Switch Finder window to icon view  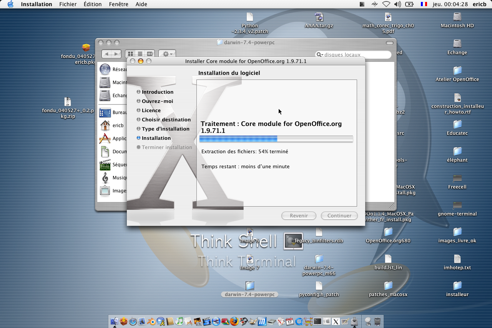pyautogui.click(x=130, y=54)
